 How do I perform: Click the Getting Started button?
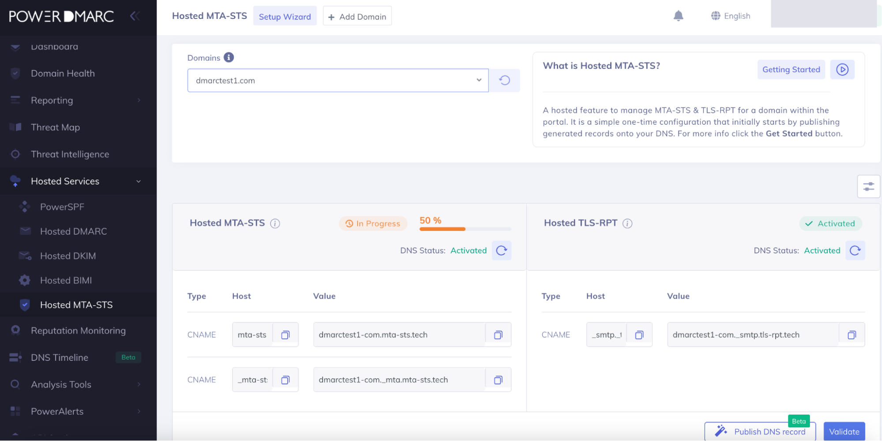point(791,70)
